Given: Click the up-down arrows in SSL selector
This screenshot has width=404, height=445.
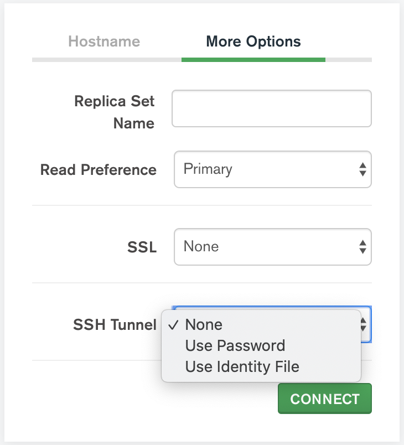Looking at the screenshot, I should click(x=362, y=246).
